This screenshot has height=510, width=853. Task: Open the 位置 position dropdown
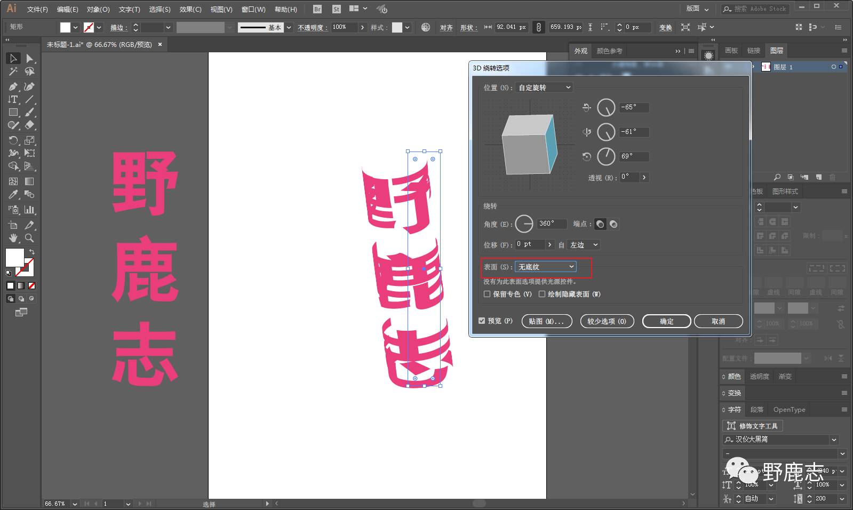click(545, 87)
